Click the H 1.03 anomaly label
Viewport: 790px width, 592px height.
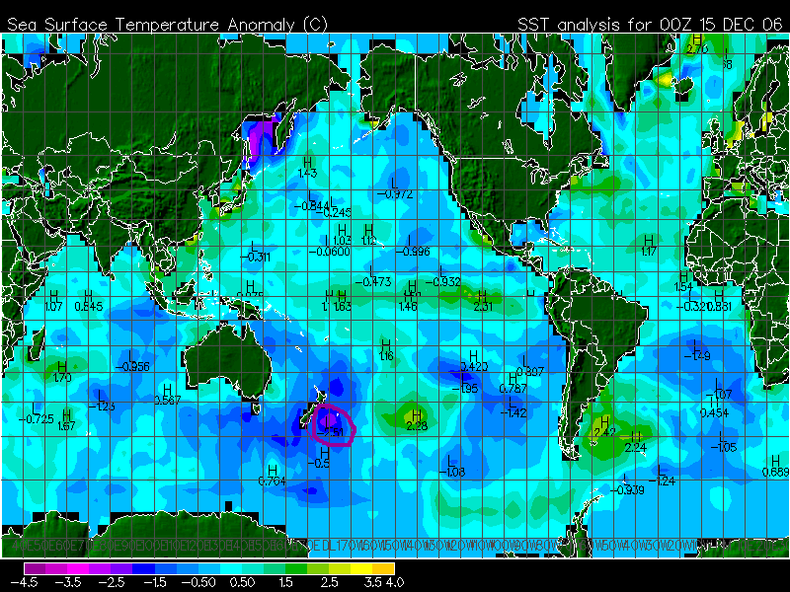(x=342, y=235)
